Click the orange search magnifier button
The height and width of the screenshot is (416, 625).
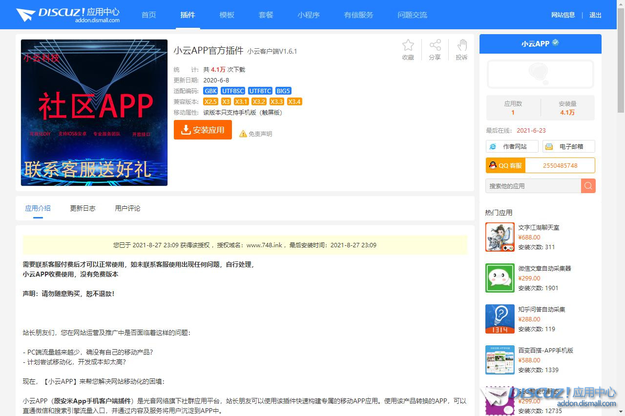click(x=588, y=186)
